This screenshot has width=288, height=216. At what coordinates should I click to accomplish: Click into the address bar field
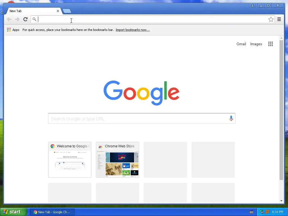pyautogui.click(x=152, y=19)
